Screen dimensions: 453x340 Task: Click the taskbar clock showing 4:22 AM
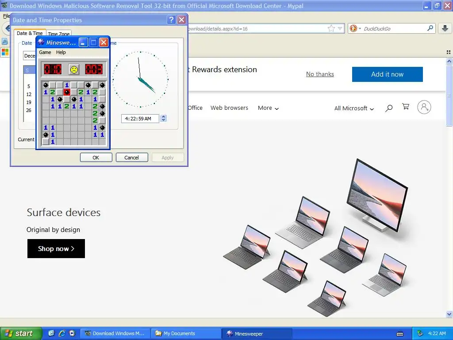point(437,333)
